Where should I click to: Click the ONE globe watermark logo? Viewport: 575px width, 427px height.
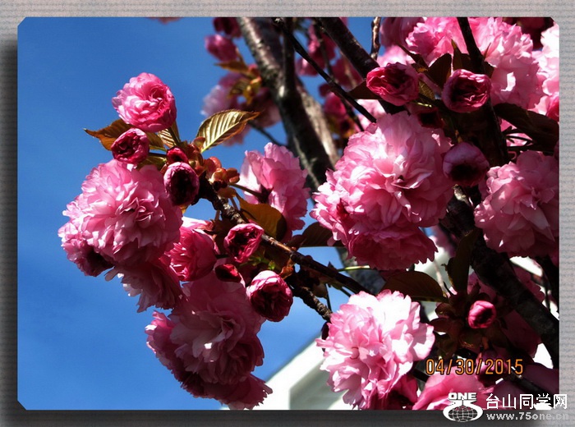pos(462,407)
